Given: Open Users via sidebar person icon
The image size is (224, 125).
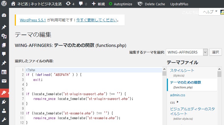Looking at the screenshot, I should pos(4,111).
